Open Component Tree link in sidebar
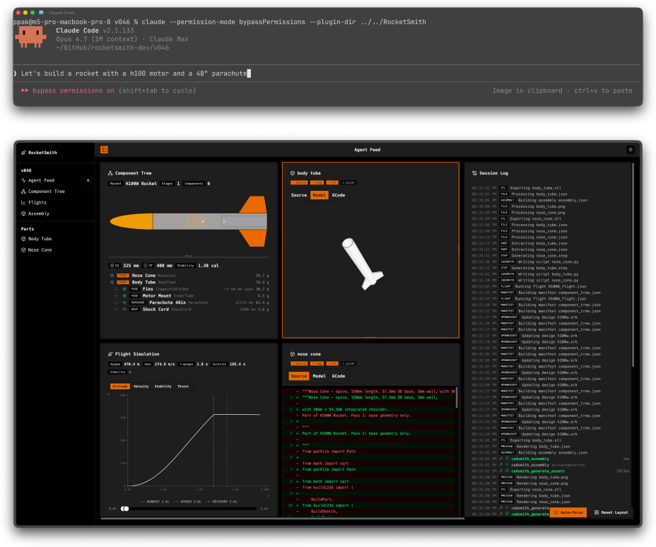This screenshot has width=656, height=547. 42,192
